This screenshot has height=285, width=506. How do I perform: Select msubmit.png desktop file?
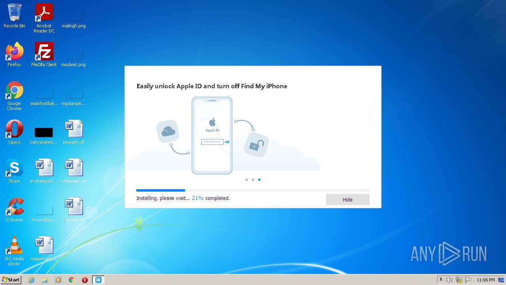pos(74,55)
